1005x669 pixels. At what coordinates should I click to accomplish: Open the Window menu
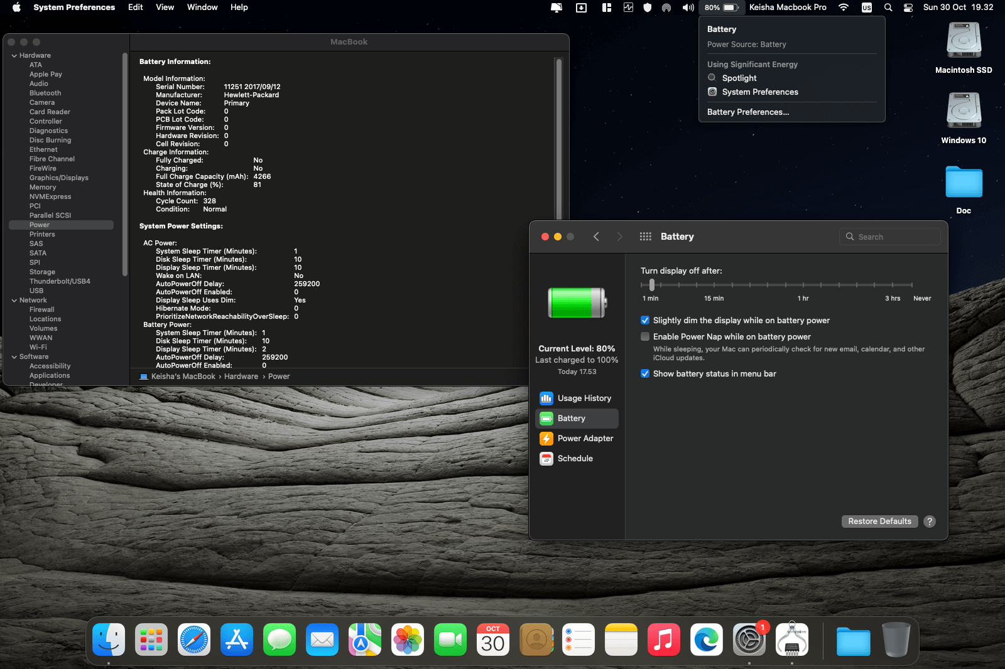(202, 8)
